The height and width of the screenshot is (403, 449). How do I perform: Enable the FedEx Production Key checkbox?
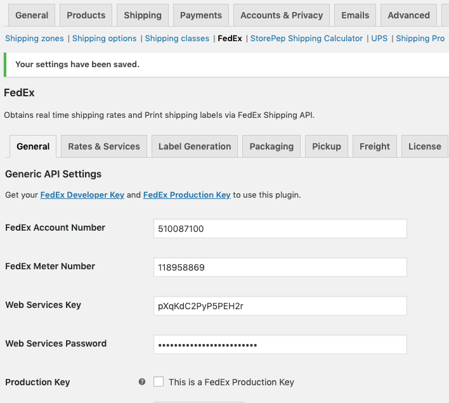pos(159,381)
